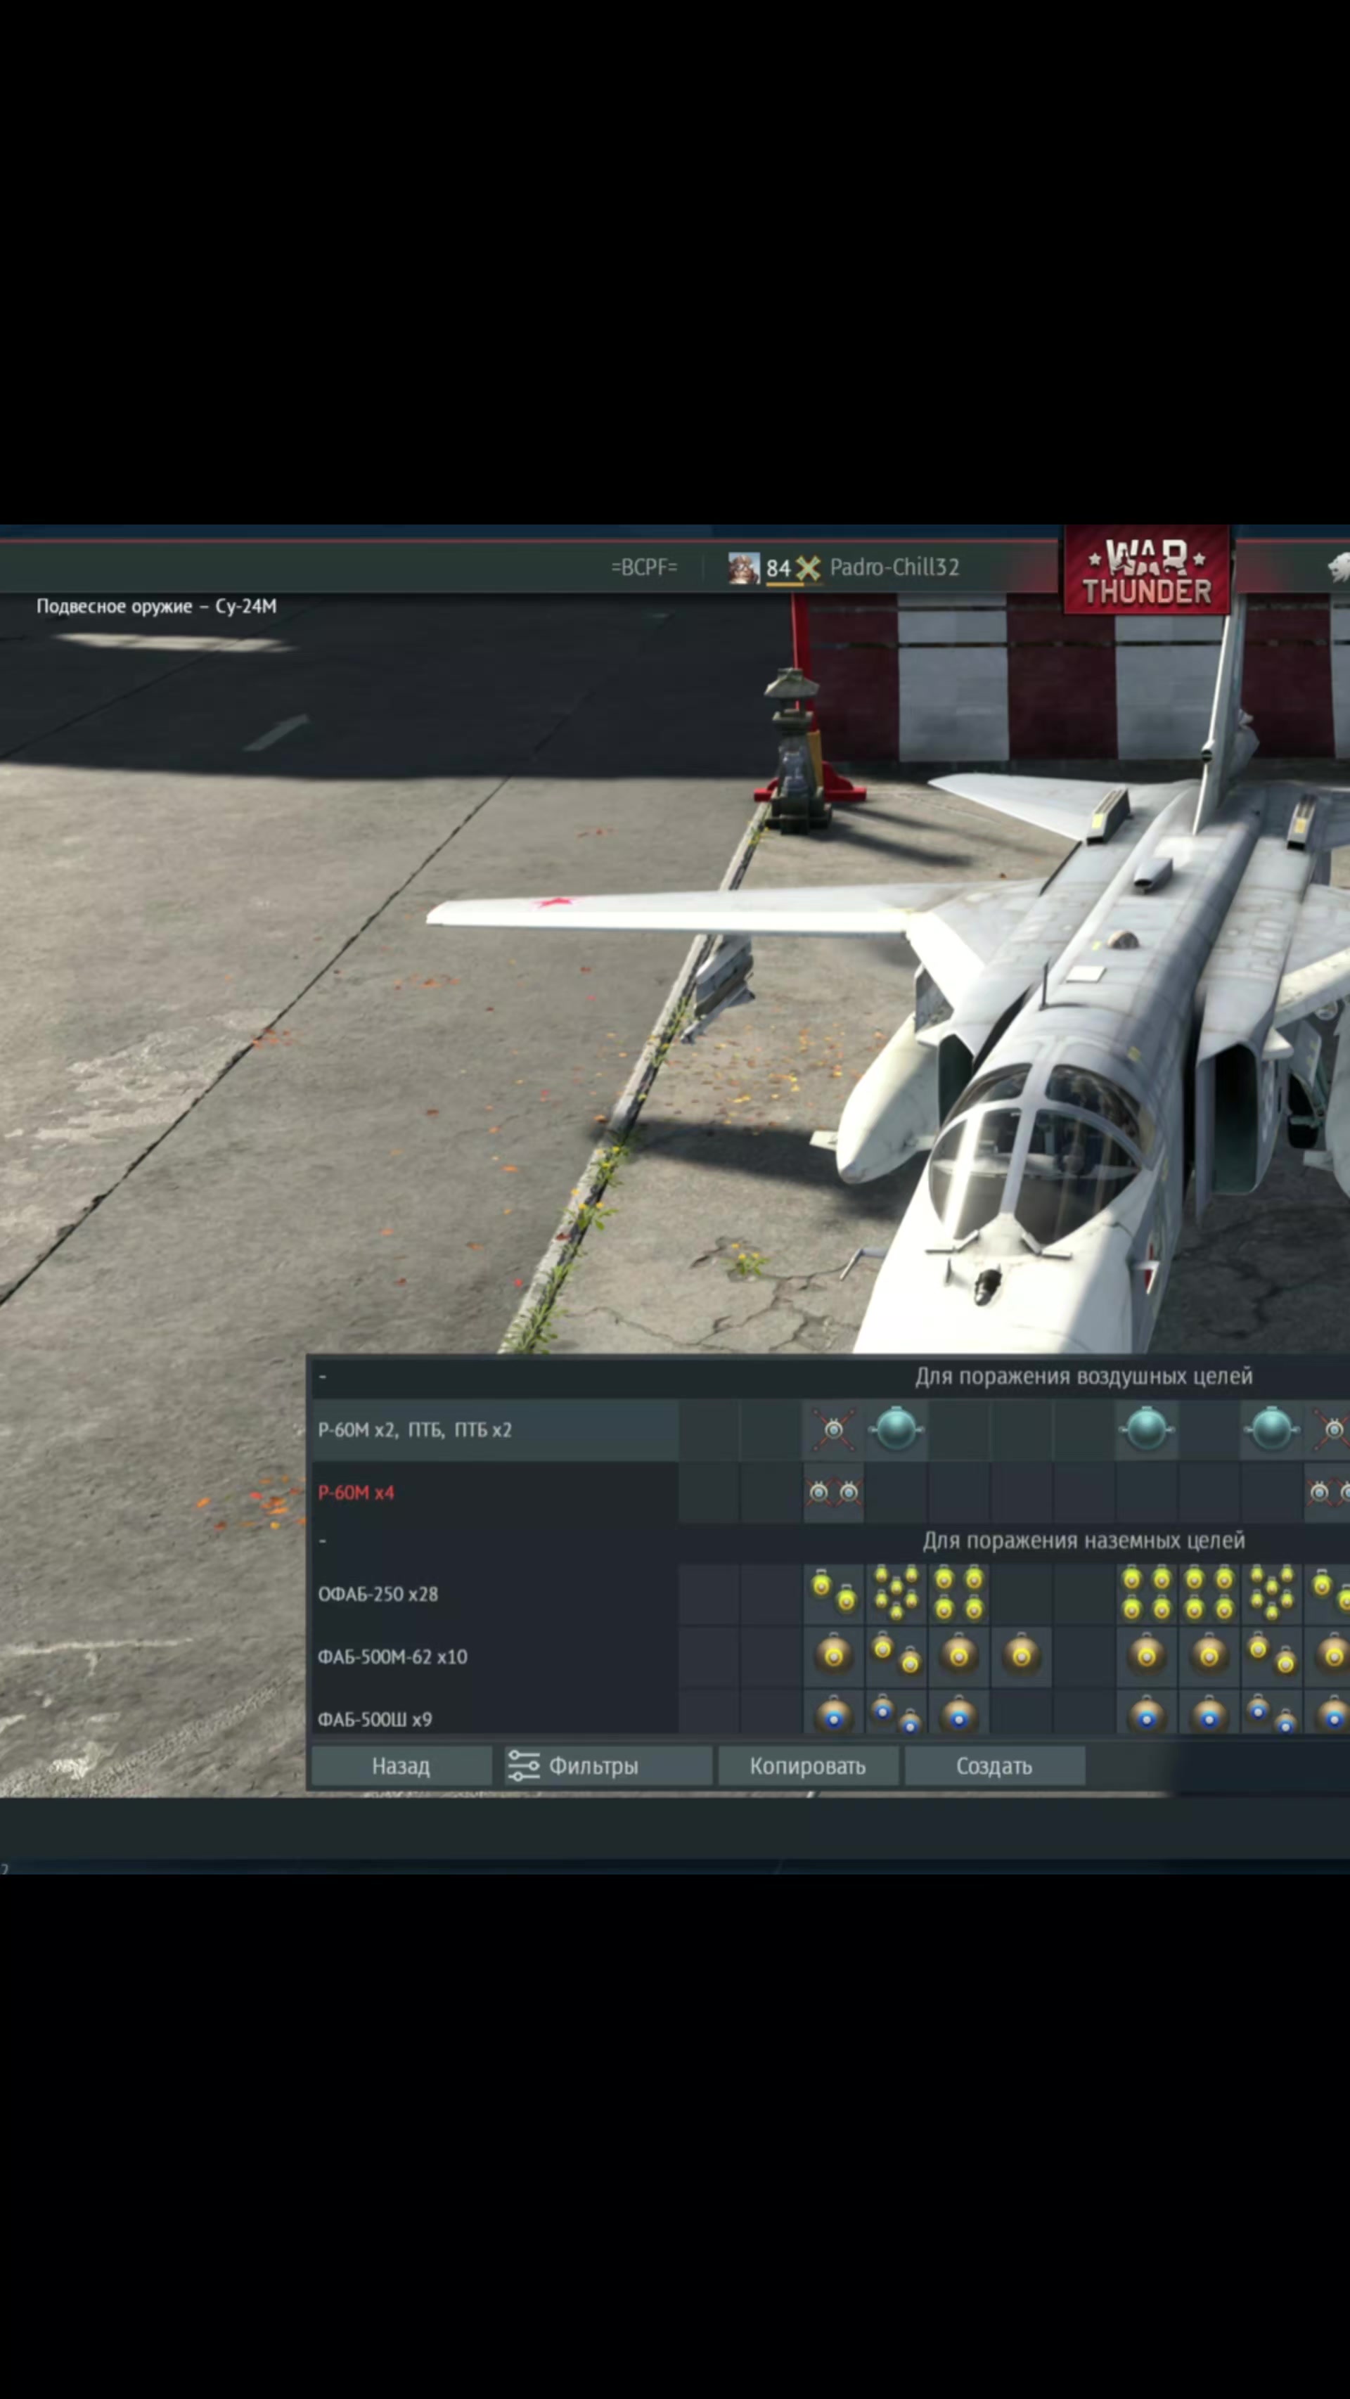Open the player avatar portrait in top bar

pos(743,568)
